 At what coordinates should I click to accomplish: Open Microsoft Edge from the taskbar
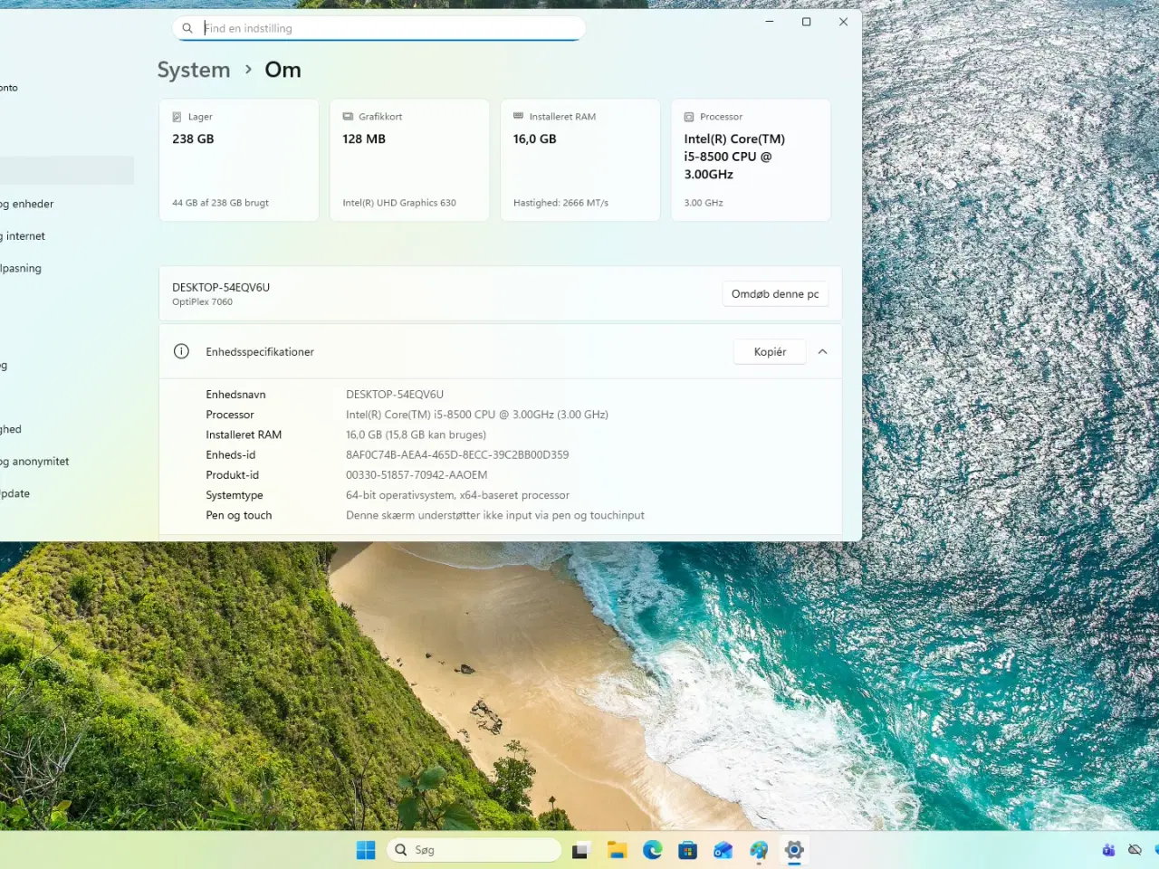(x=653, y=849)
